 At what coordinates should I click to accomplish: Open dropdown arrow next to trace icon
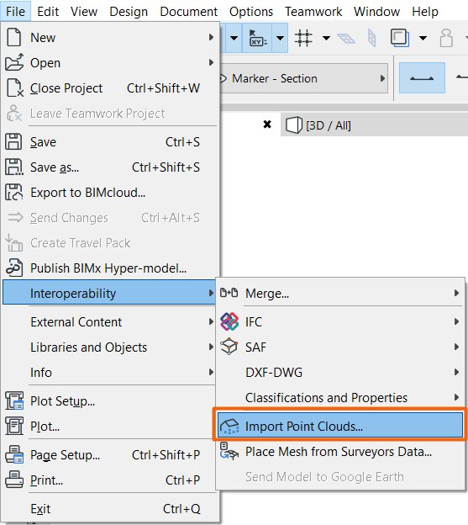point(423,38)
